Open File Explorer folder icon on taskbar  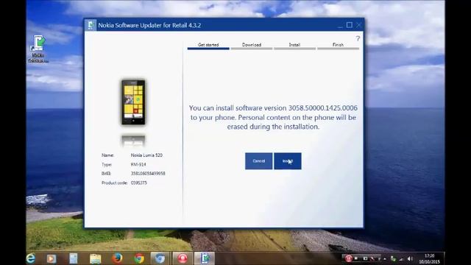(x=95, y=258)
